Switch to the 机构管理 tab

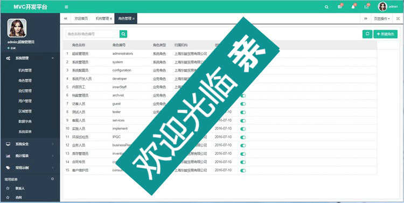tap(102, 18)
